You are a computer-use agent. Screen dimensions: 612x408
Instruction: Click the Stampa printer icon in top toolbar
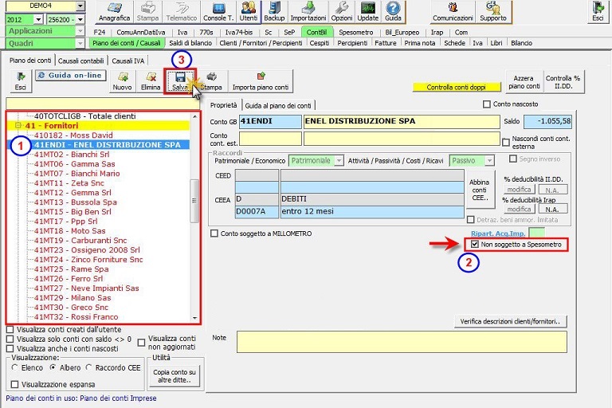147,12
